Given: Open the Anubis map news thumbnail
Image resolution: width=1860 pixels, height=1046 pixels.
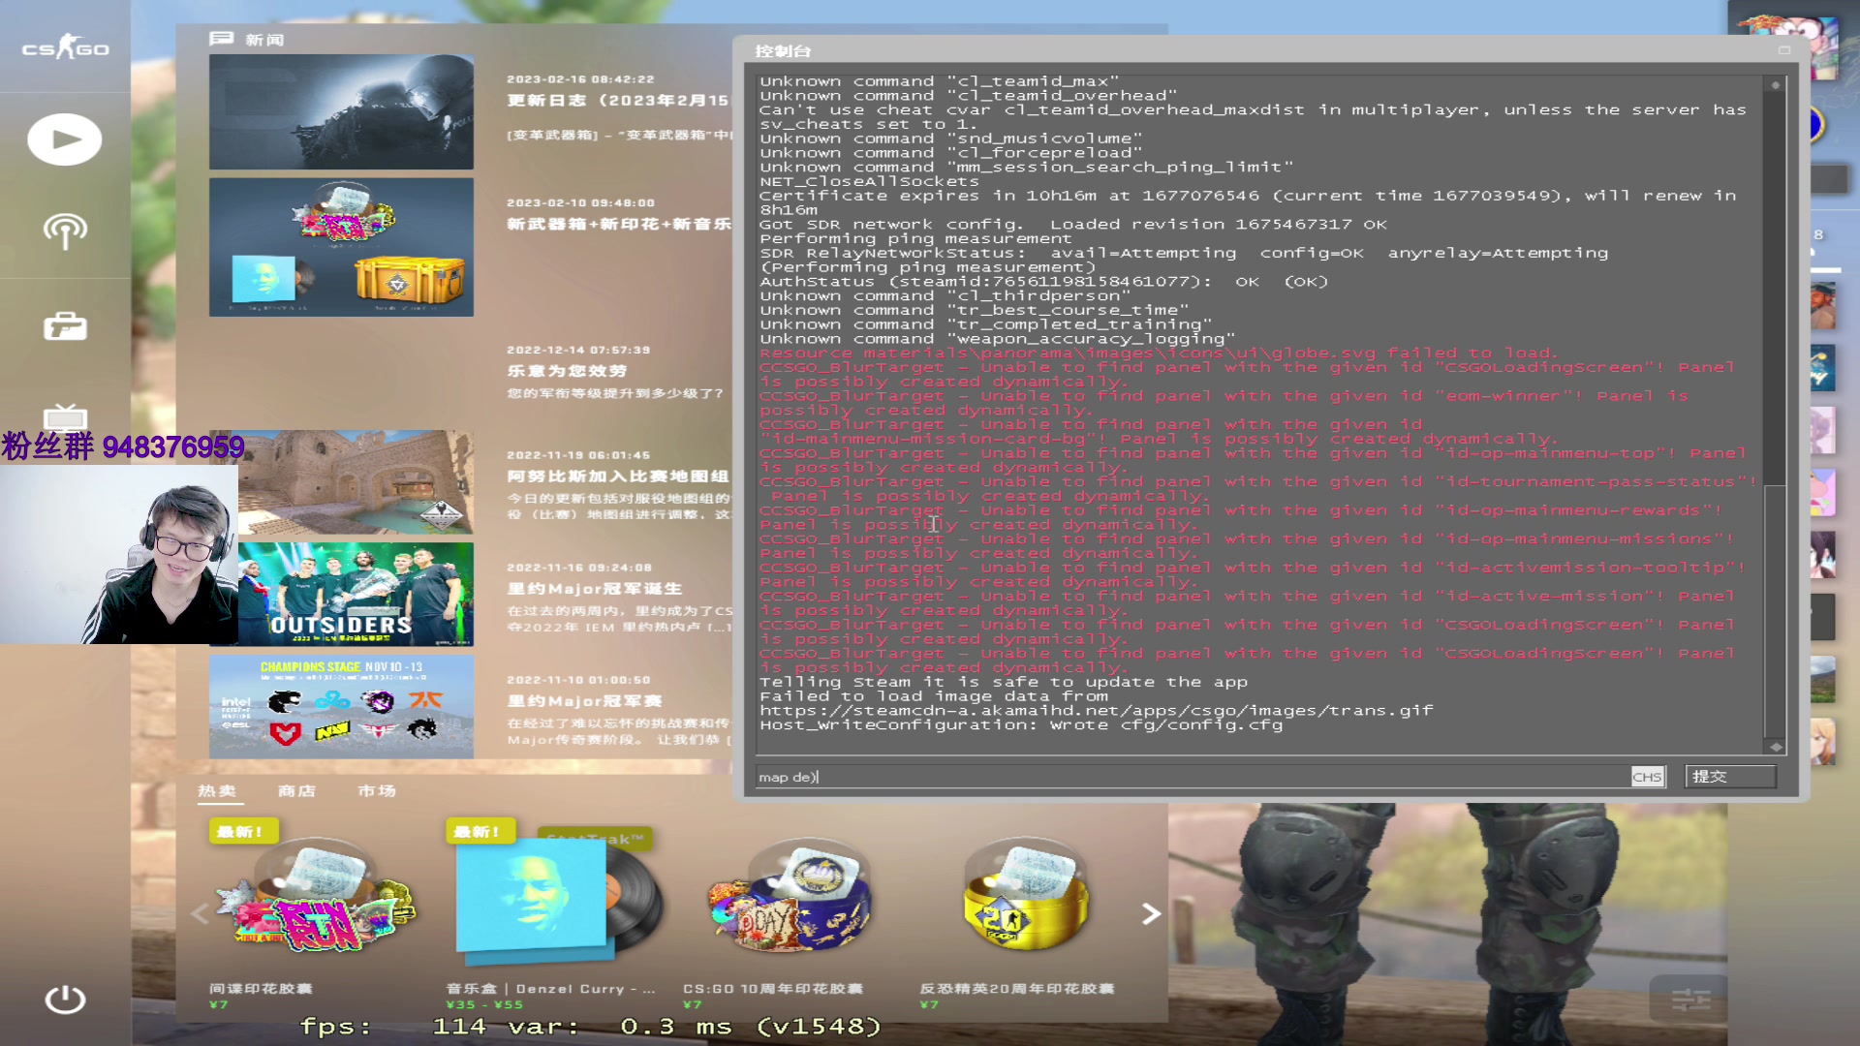Looking at the screenshot, I should point(356,482).
